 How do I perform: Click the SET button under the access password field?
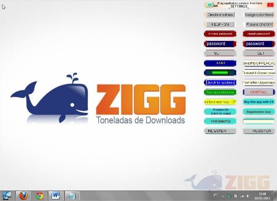tap(220, 53)
